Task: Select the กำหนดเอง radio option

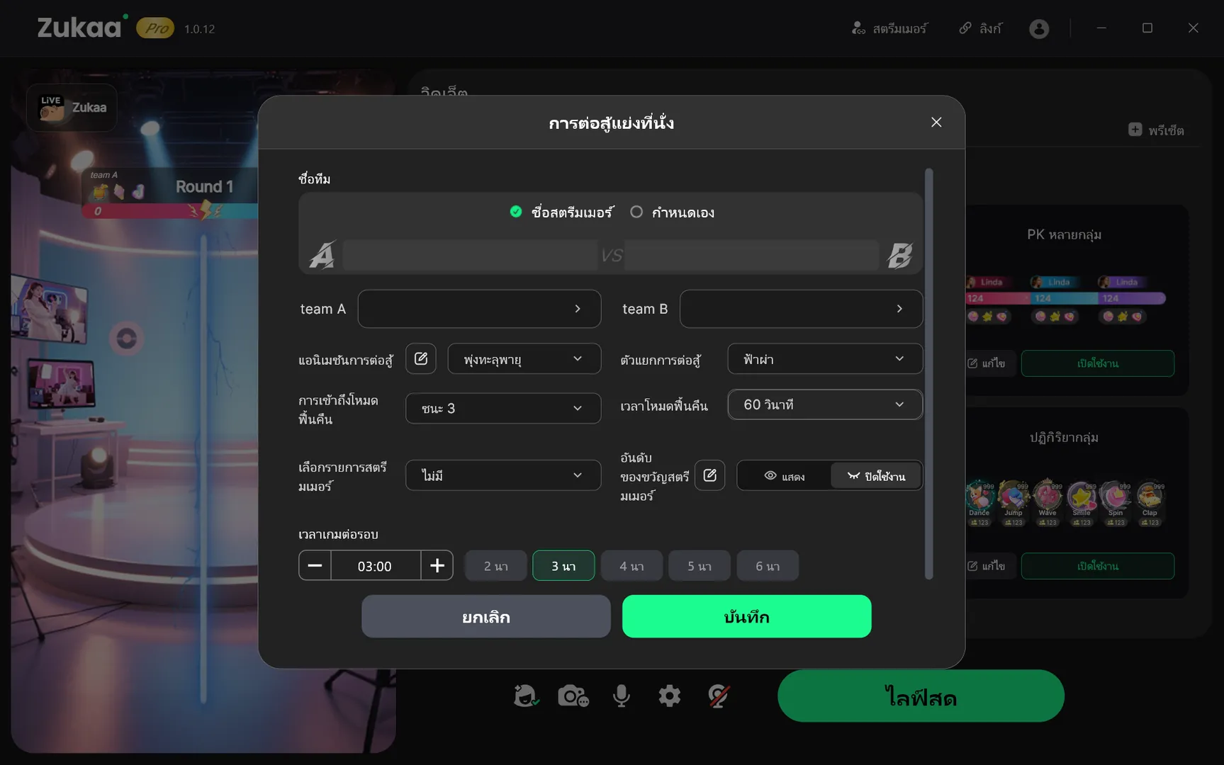Action: tap(636, 212)
